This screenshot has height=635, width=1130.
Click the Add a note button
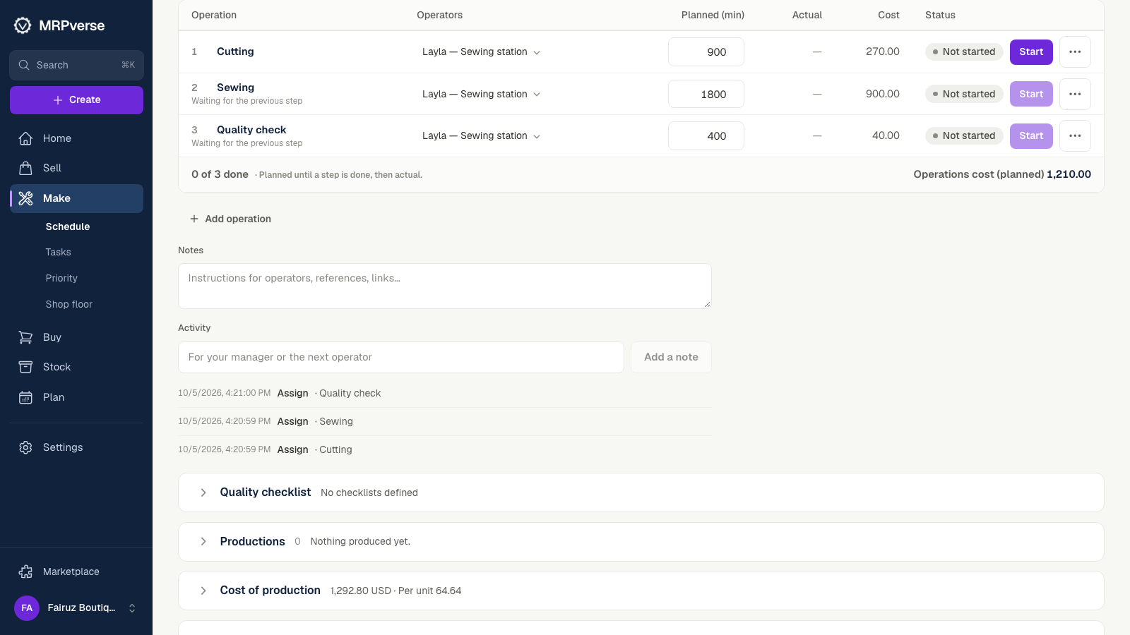pyautogui.click(x=671, y=357)
